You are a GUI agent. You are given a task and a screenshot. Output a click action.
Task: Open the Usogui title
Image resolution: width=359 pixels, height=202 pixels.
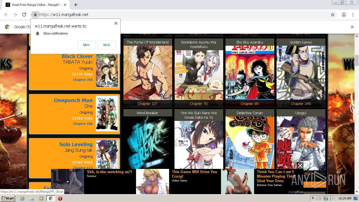pos(301,113)
